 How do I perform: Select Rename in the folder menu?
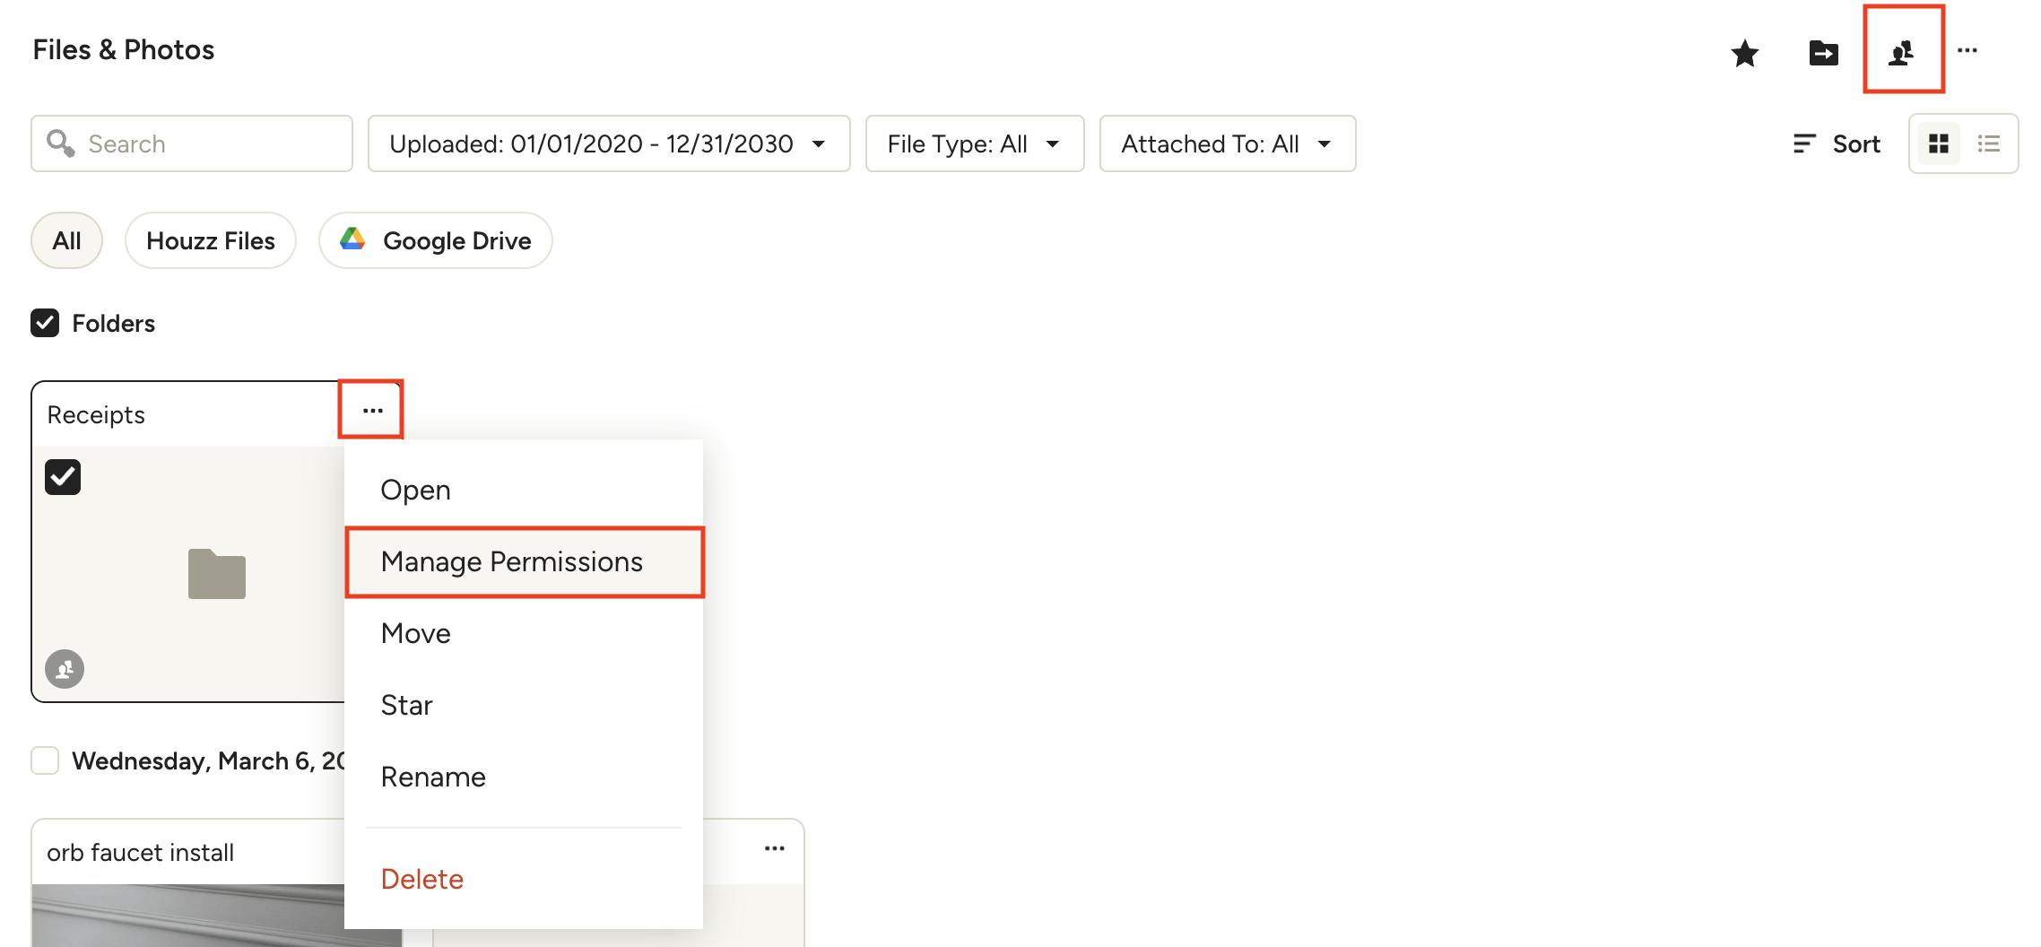pos(433,777)
